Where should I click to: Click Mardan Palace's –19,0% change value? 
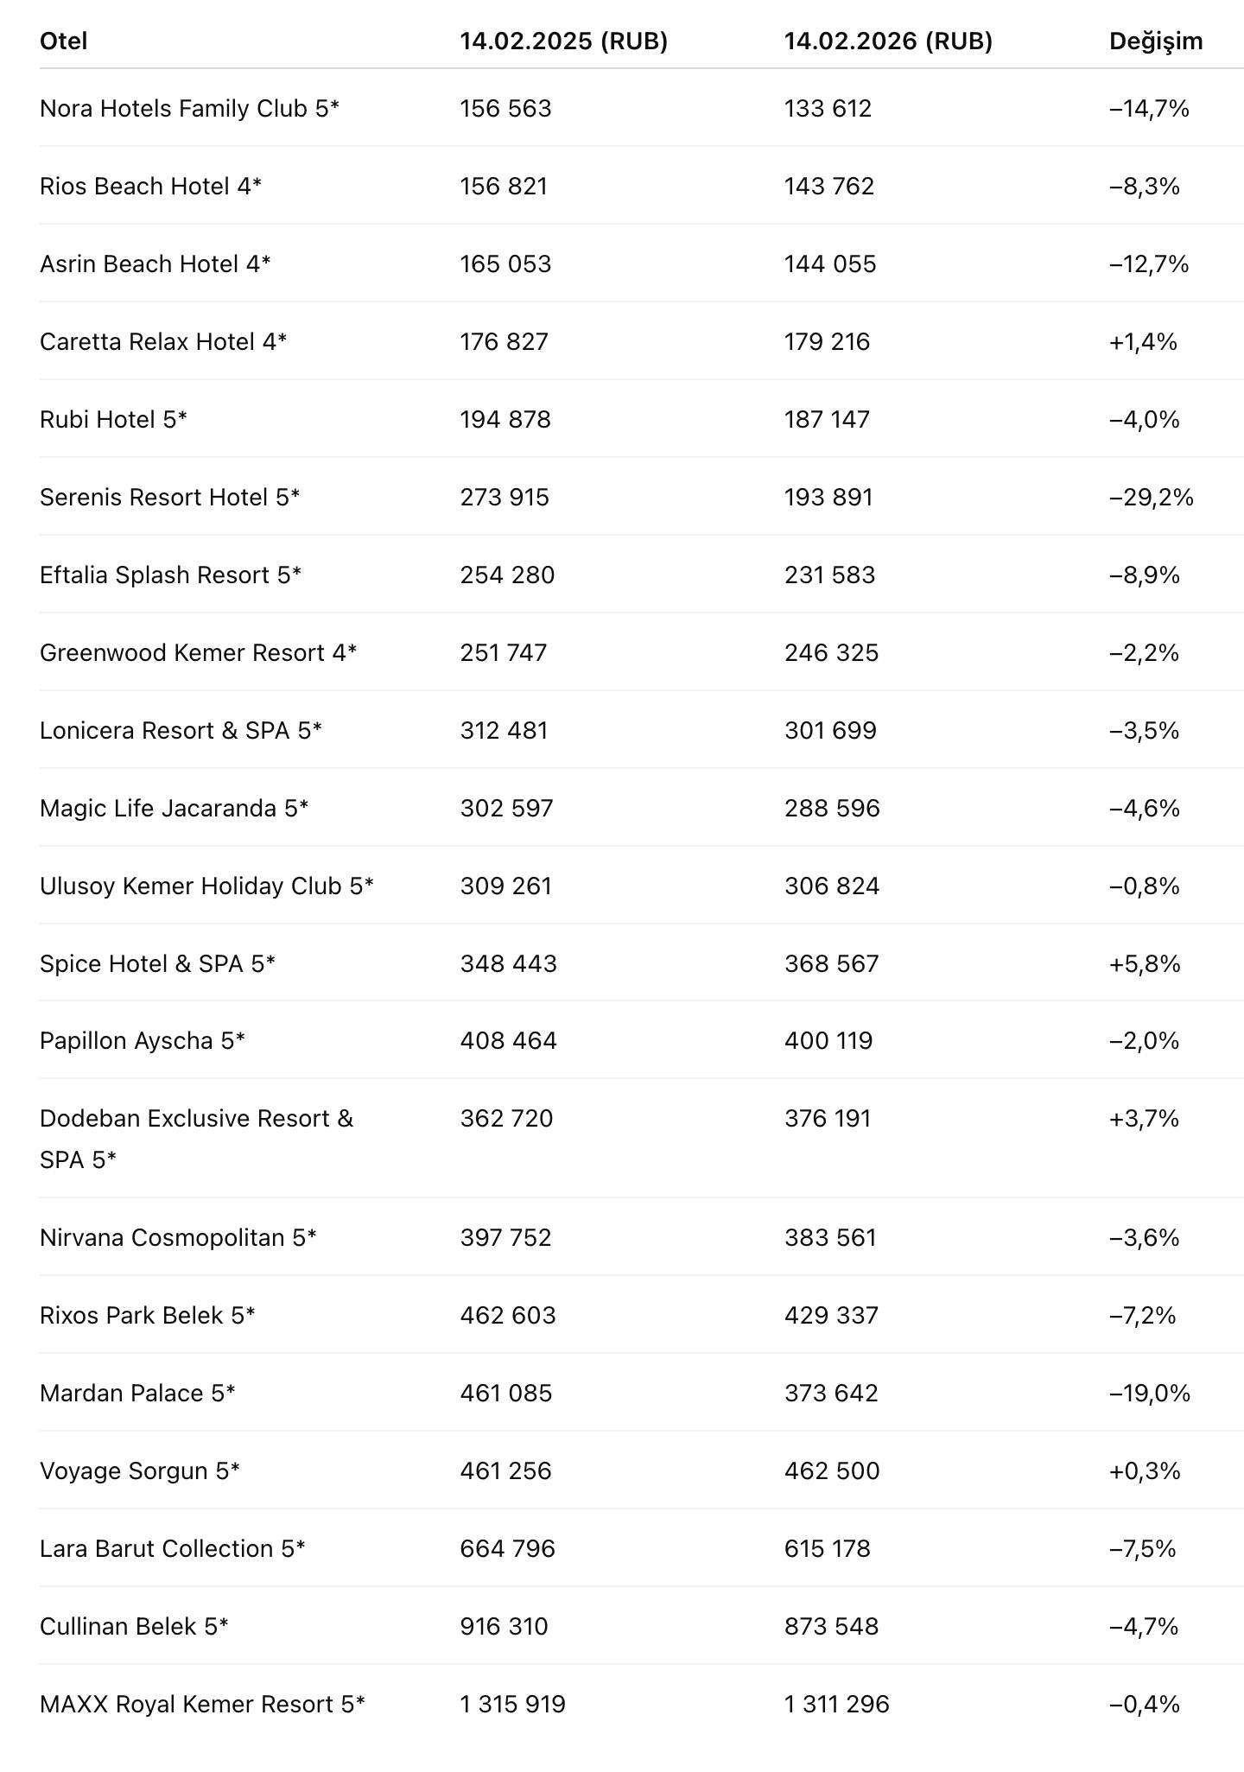coord(1150,1394)
